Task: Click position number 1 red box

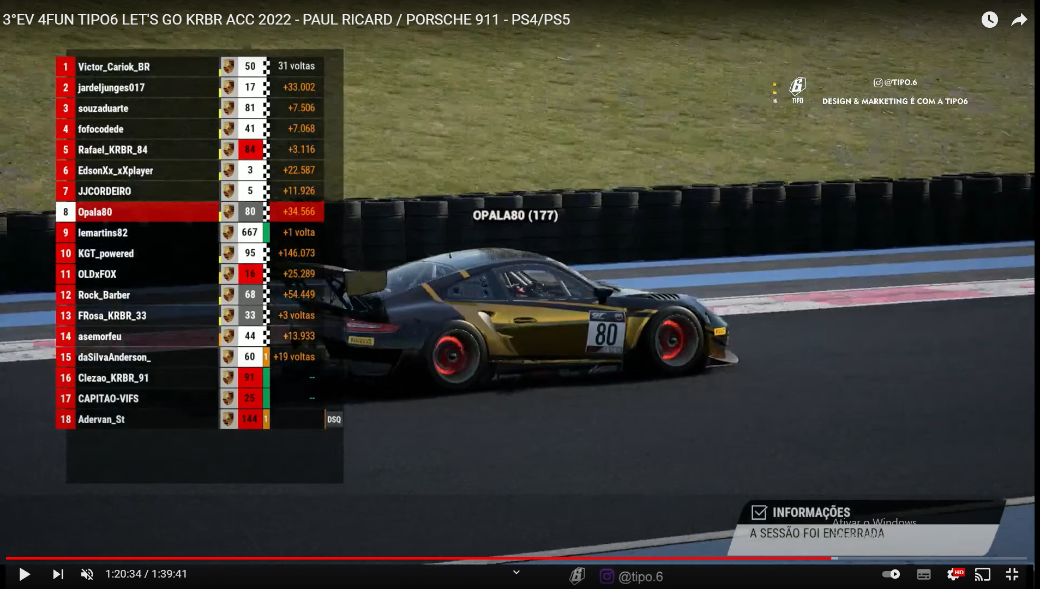Action: pyautogui.click(x=65, y=67)
